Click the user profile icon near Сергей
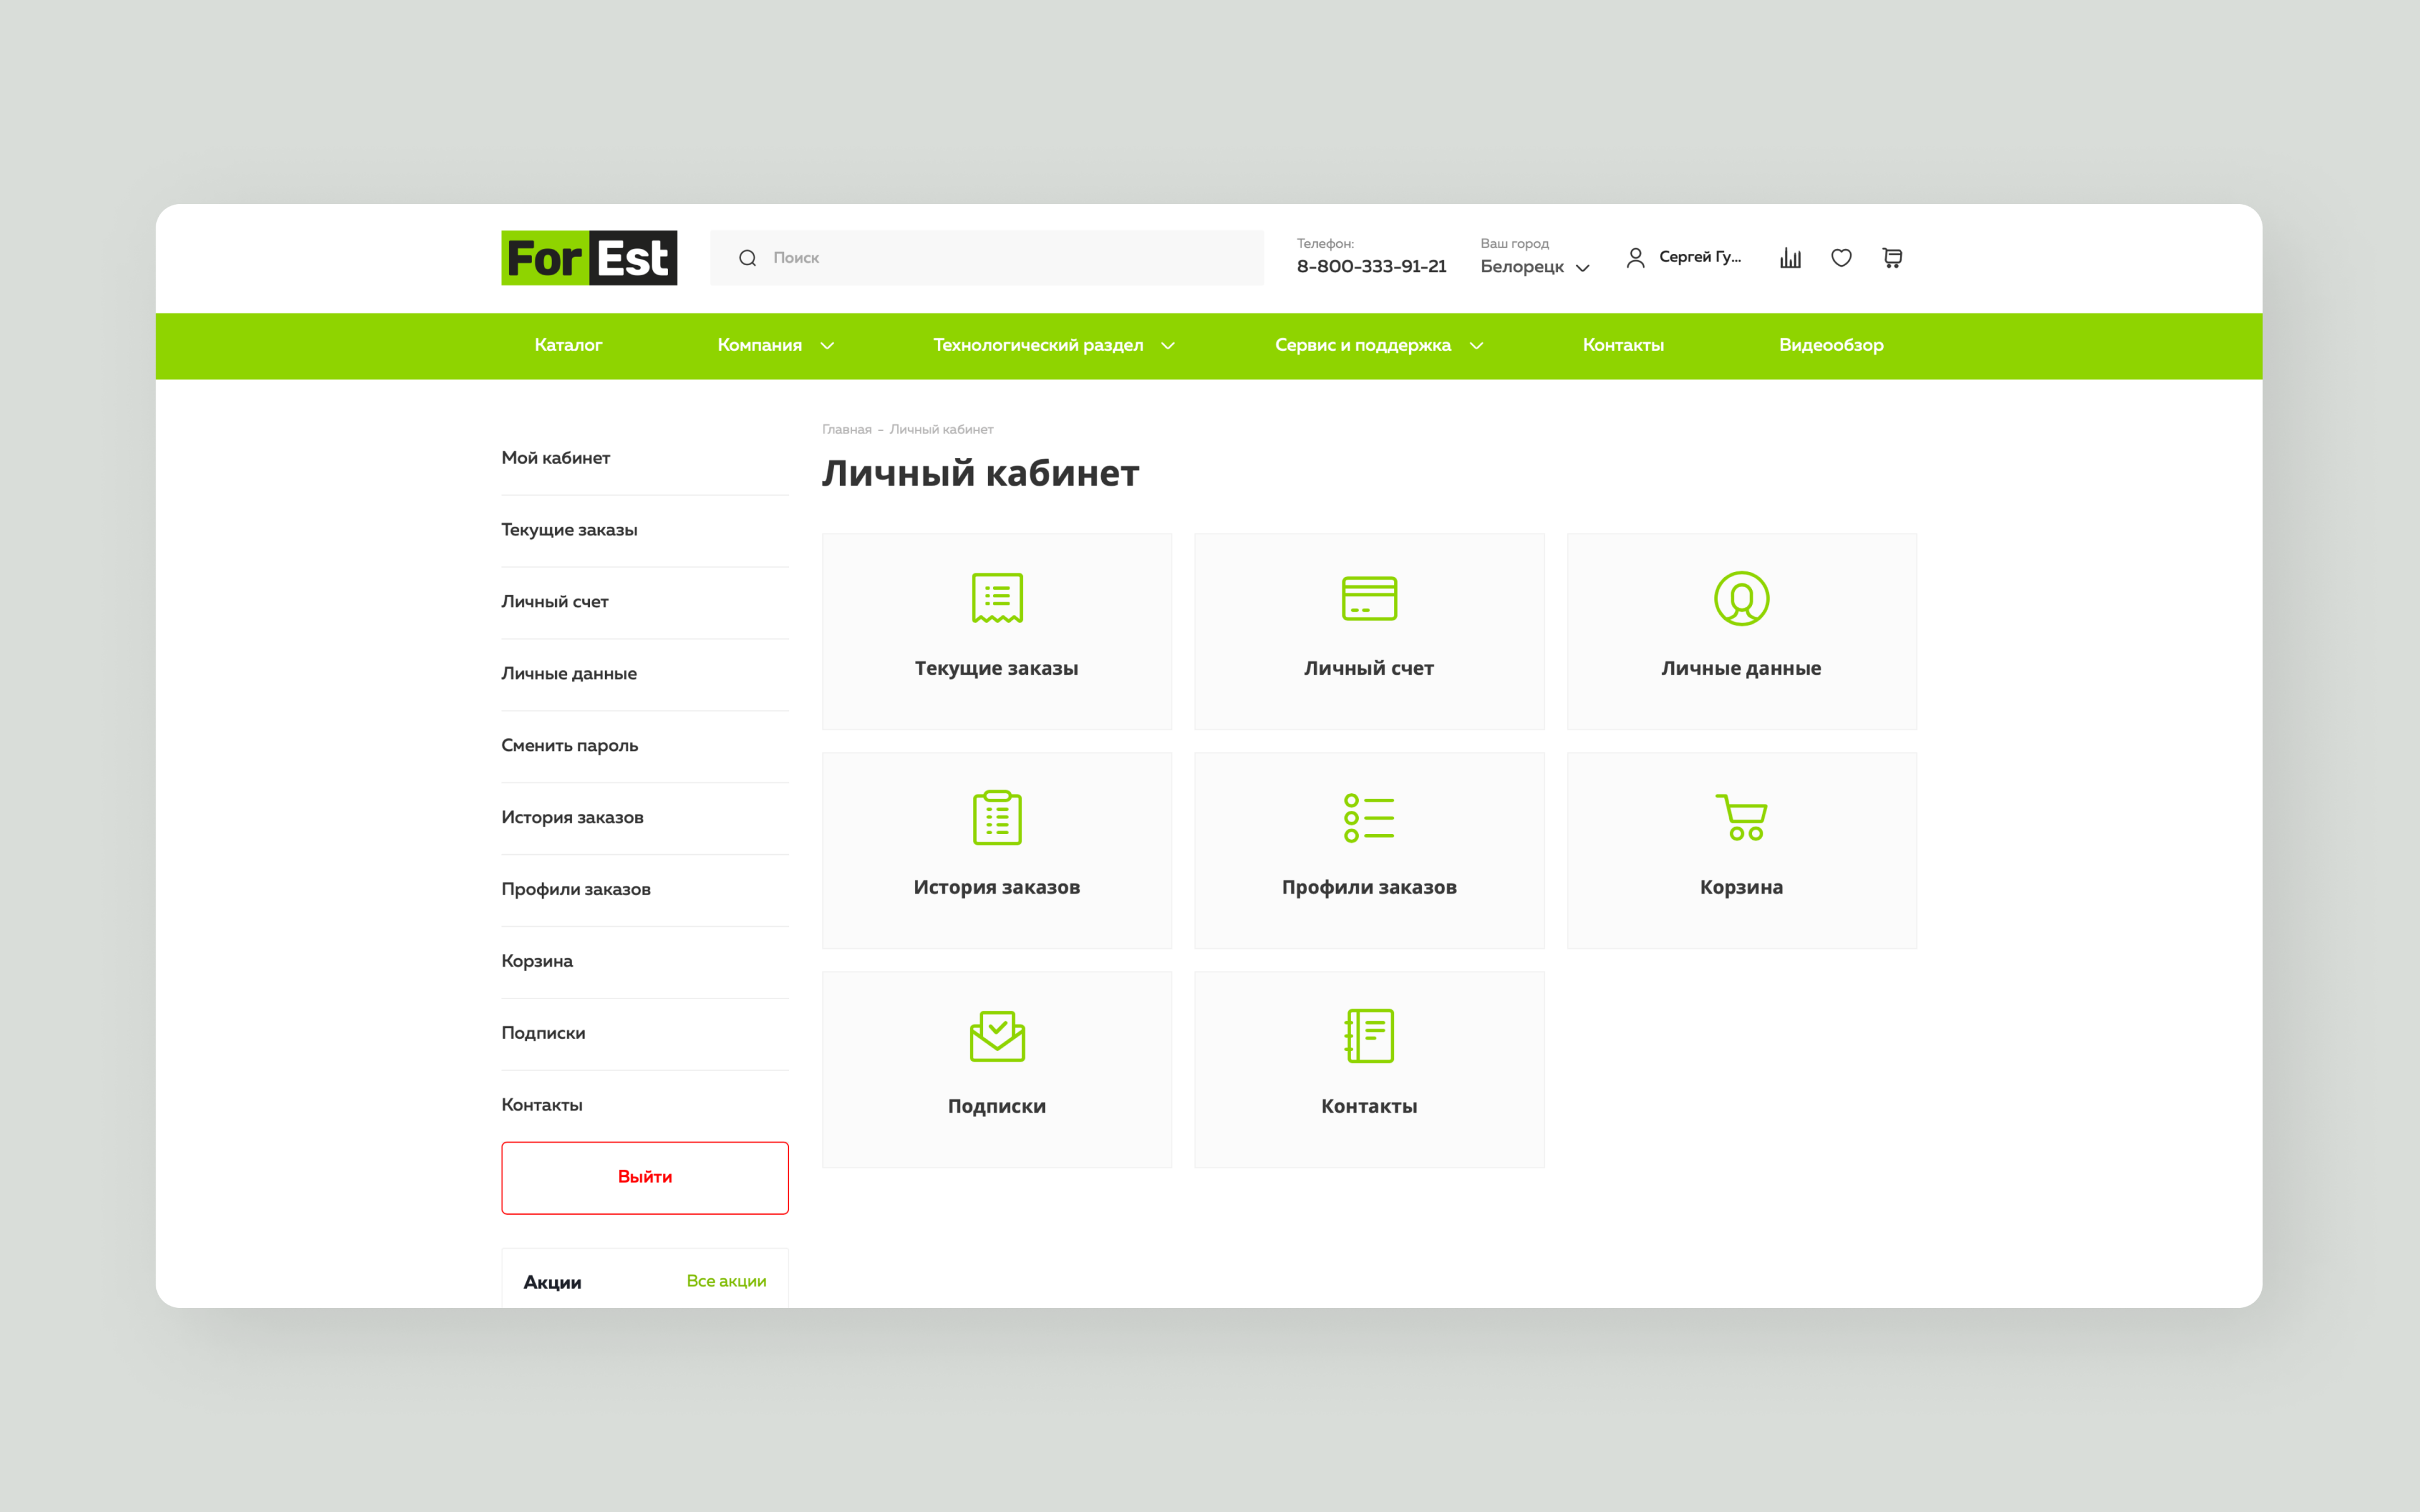2420x1512 pixels. point(1636,258)
